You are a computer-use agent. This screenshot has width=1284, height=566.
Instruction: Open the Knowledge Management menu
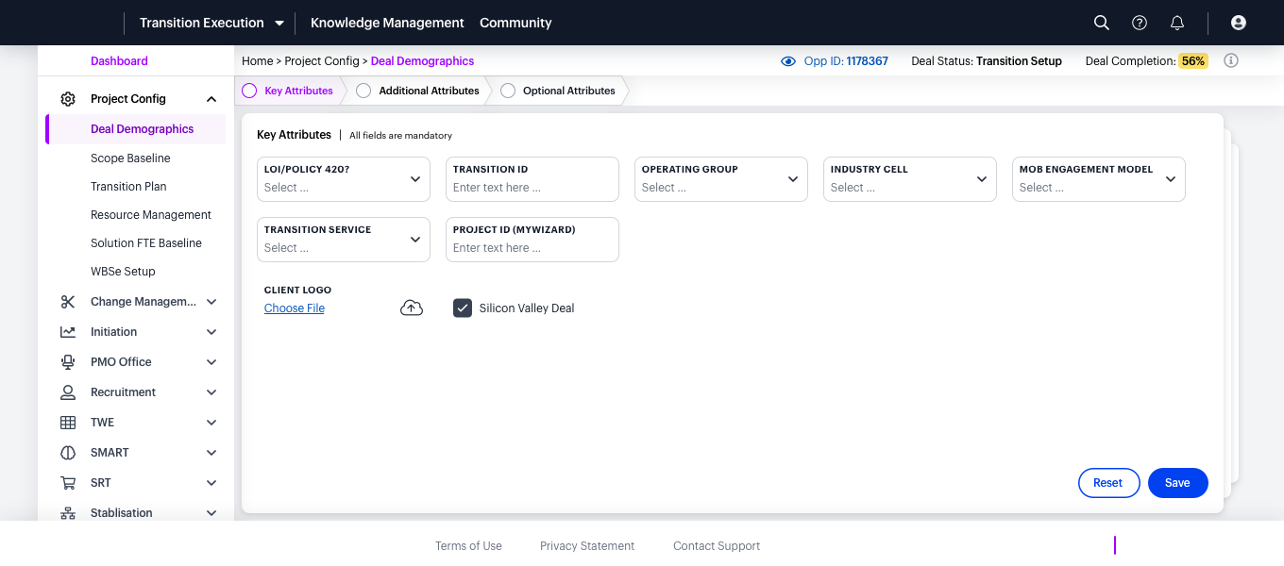(387, 23)
